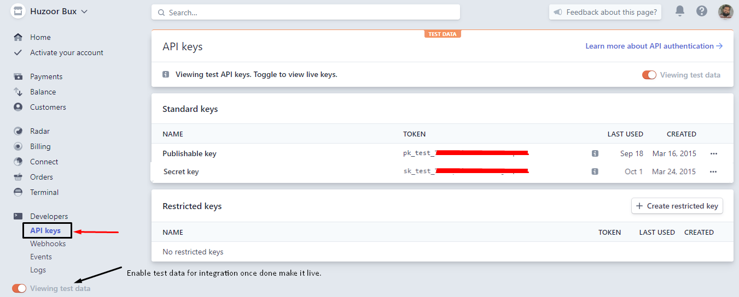Open Balance section

pyautogui.click(x=43, y=92)
